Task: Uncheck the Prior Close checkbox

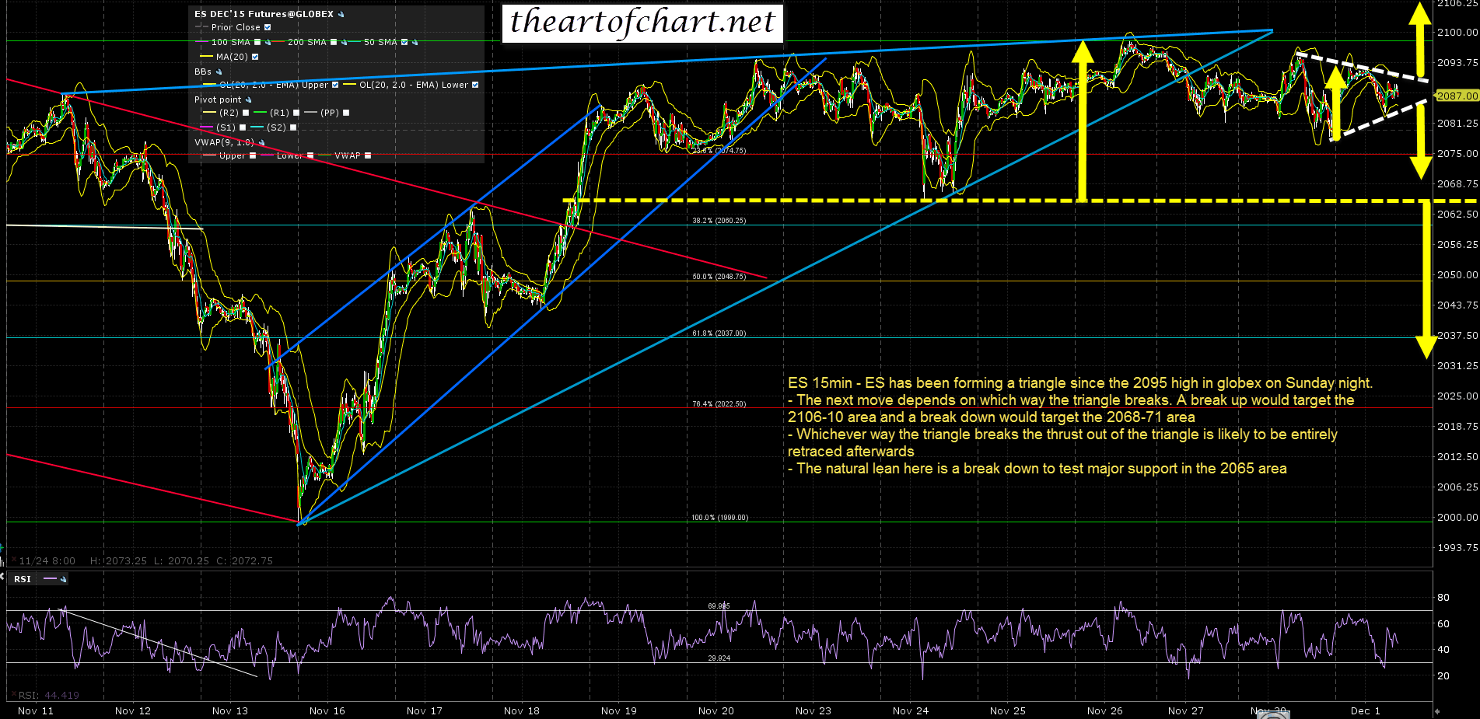Action: coord(268,27)
